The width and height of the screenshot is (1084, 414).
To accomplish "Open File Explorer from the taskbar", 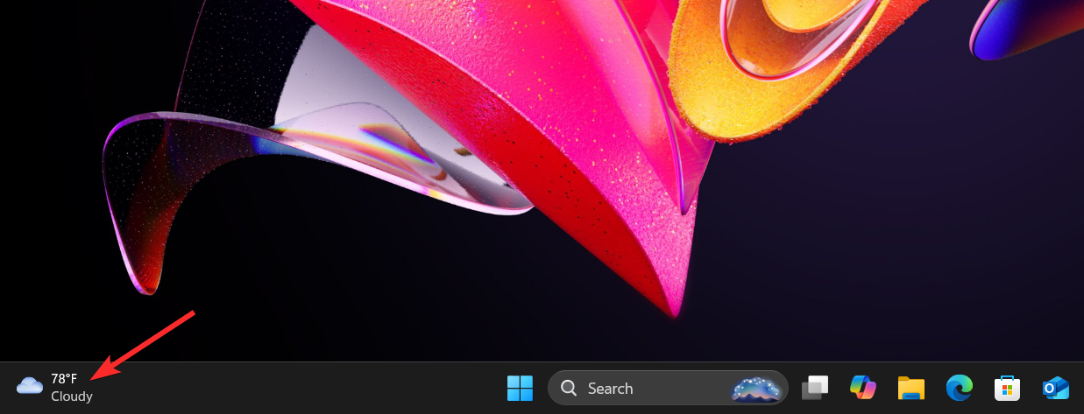I will (x=911, y=388).
